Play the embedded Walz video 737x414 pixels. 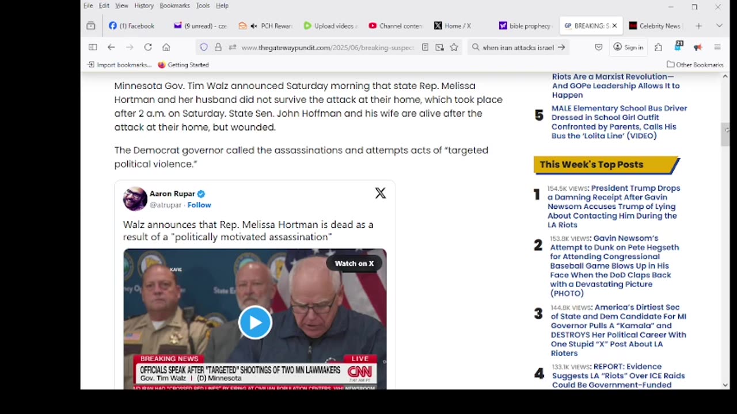tap(255, 323)
